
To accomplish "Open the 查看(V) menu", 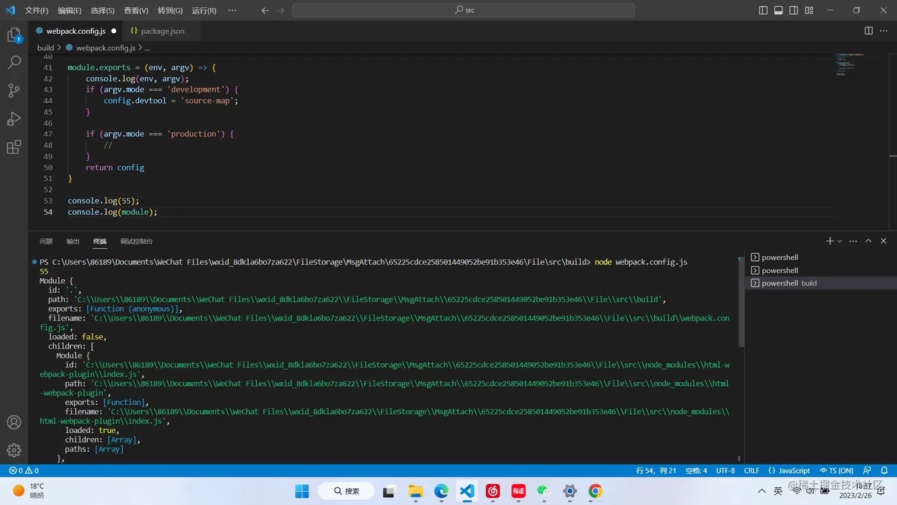I will [136, 10].
